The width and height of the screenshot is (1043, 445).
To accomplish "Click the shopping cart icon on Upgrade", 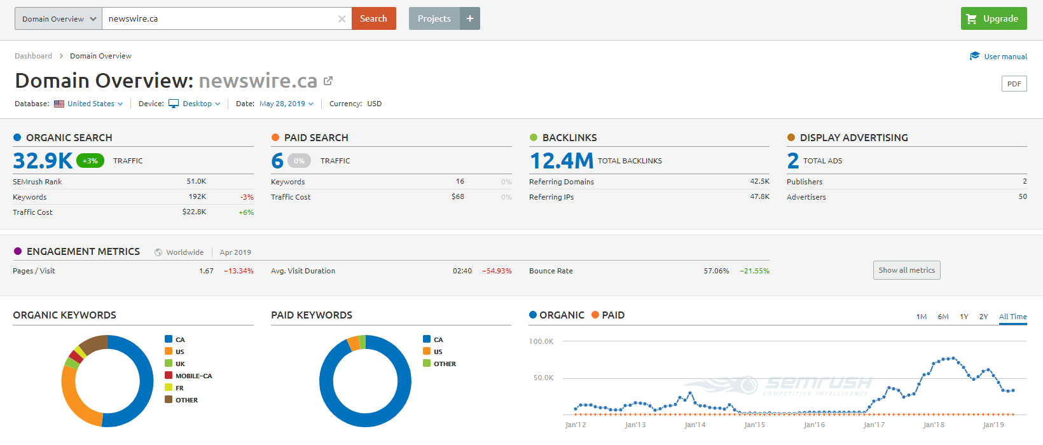I will point(972,19).
